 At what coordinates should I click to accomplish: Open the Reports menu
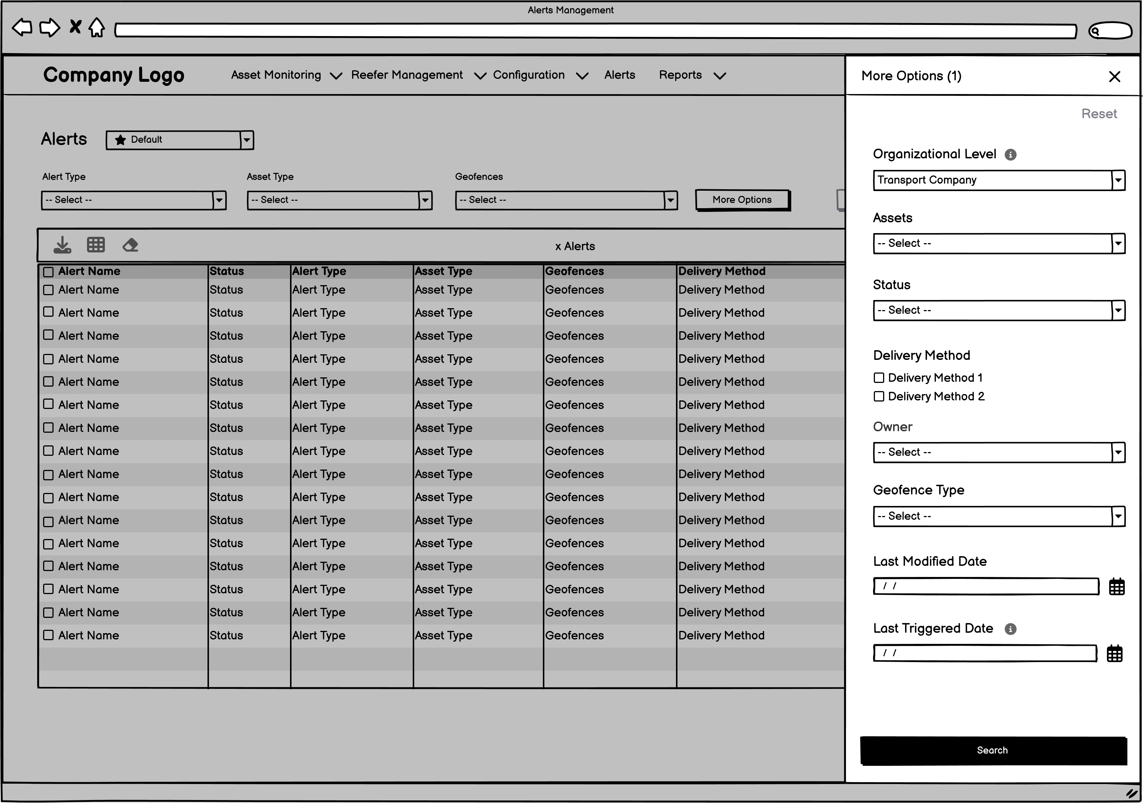click(692, 75)
